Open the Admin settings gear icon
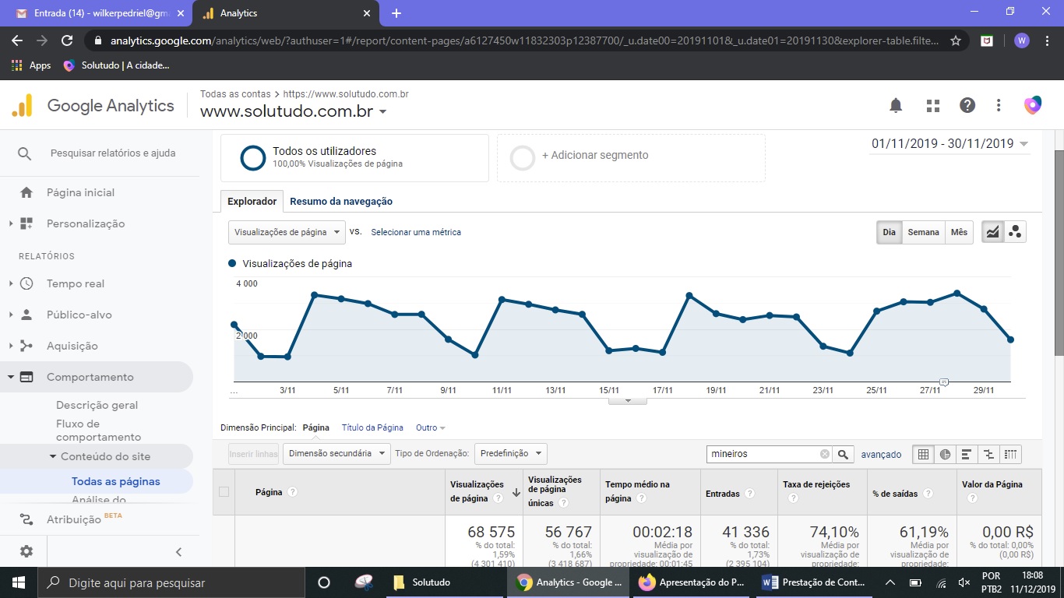 click(x=26, y=551)
